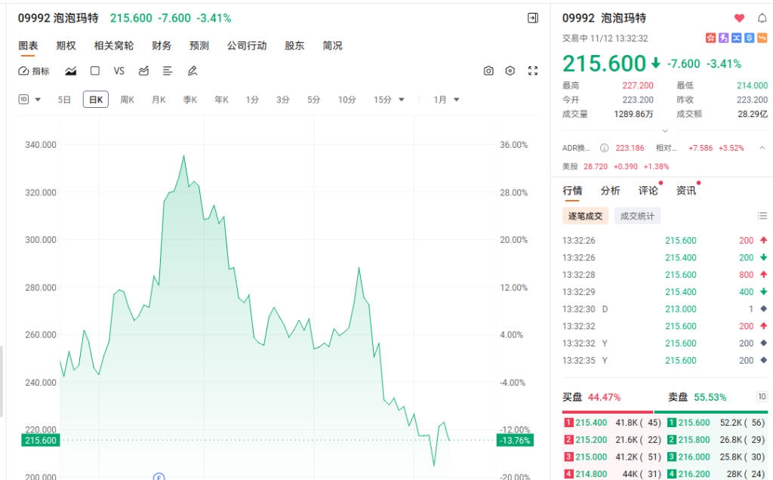Switch to the 分析 tab

click(610, 190)
